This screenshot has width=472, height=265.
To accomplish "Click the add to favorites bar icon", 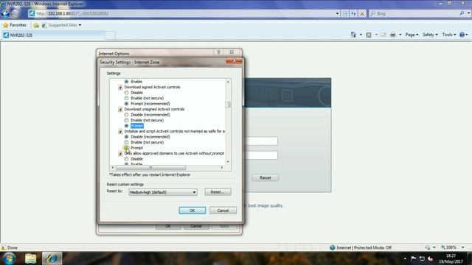I will (36, 25).
